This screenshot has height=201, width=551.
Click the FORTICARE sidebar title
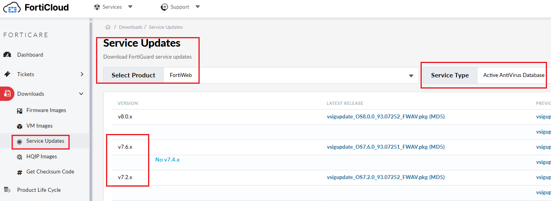26,35
